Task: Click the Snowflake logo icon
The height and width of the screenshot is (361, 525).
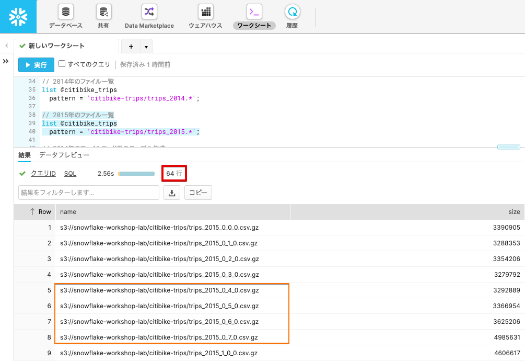Action: tap(18, 17)
